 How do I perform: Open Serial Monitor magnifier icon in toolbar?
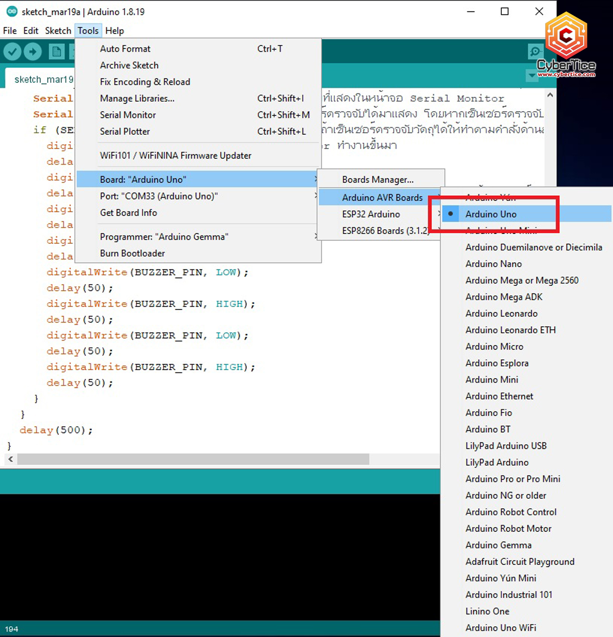535,51
